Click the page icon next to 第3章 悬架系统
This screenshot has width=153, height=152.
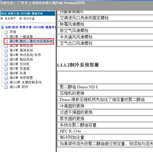coord(6,50)
